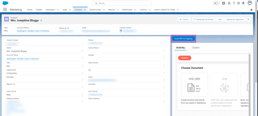The width and height of the screenshot is (258, 116).
Task: Open the Setup gear icon
Action: click(x=238, y=3)
